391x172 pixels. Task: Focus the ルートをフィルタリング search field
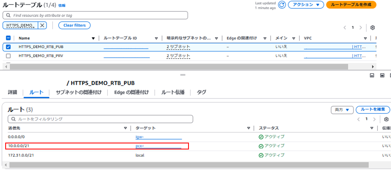click(100, 119)
